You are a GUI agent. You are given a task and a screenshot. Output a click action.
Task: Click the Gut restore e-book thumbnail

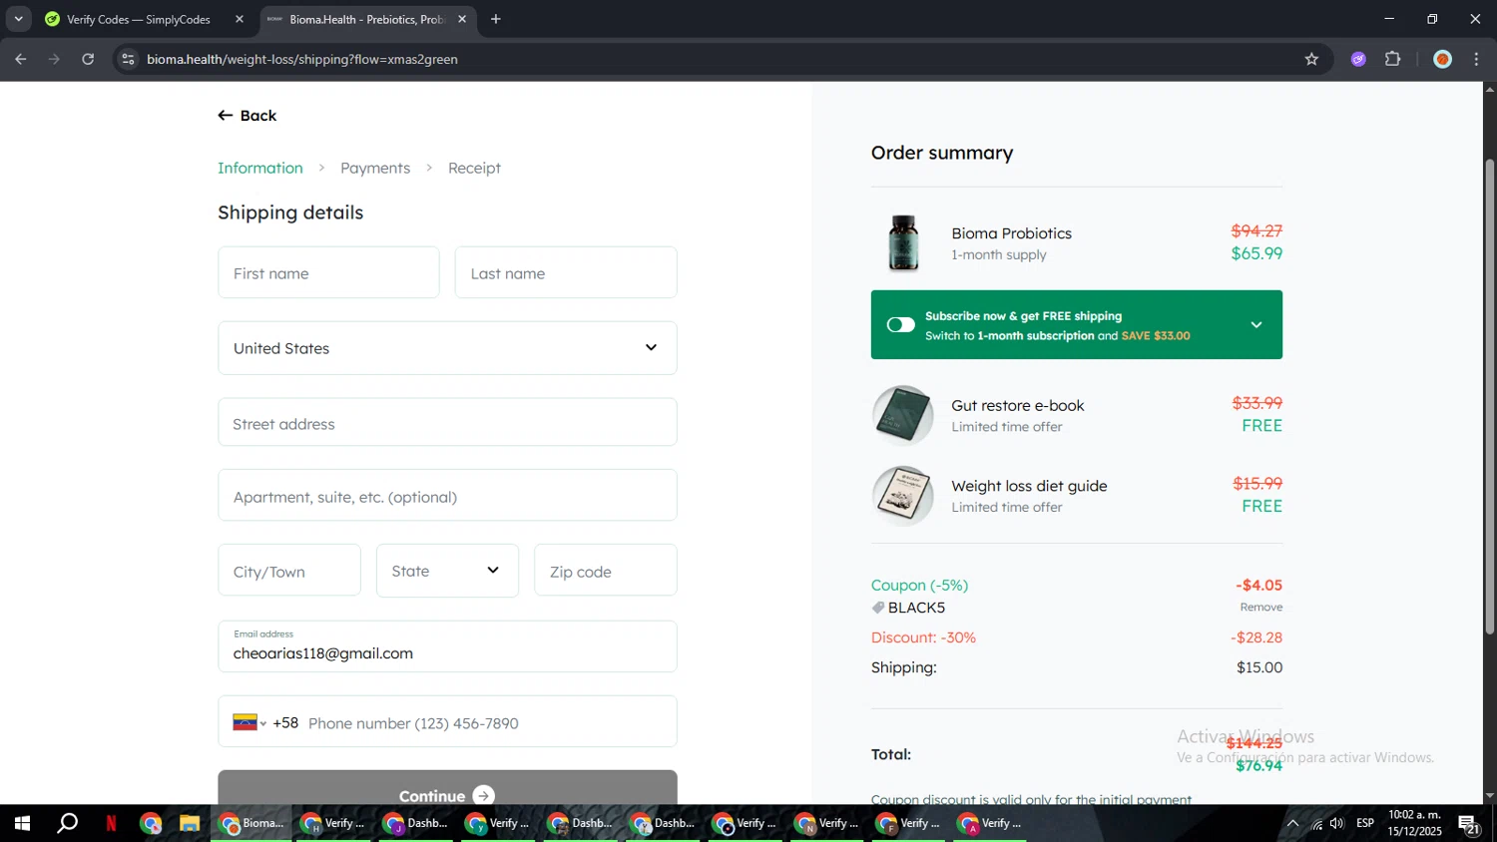903,415
